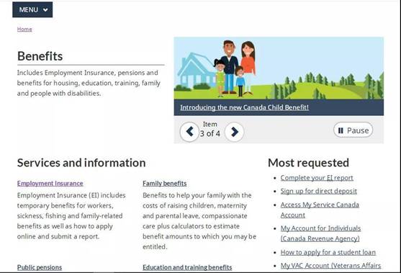Open the Home breadcrumb link
Screen dimensions: 401x273
coord(24,29)
